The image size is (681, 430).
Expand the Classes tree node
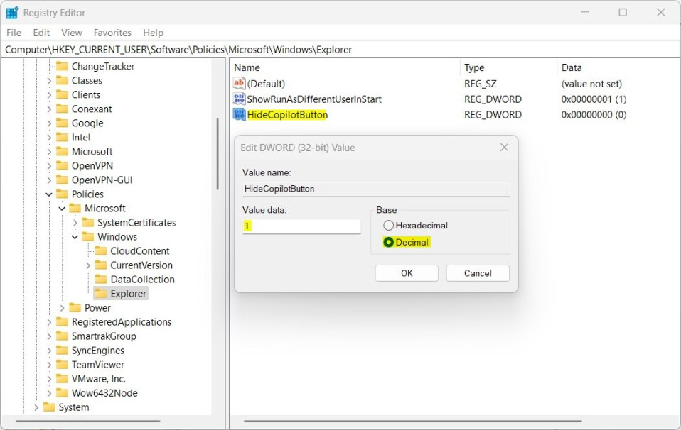[x=48, y=81]
